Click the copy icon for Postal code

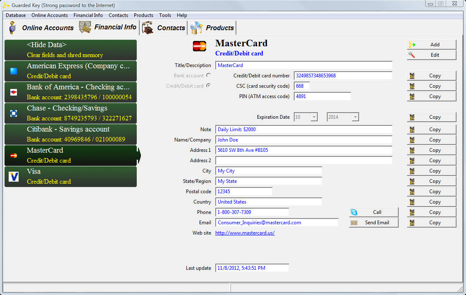pyautogui.click(x=412, y=192)
